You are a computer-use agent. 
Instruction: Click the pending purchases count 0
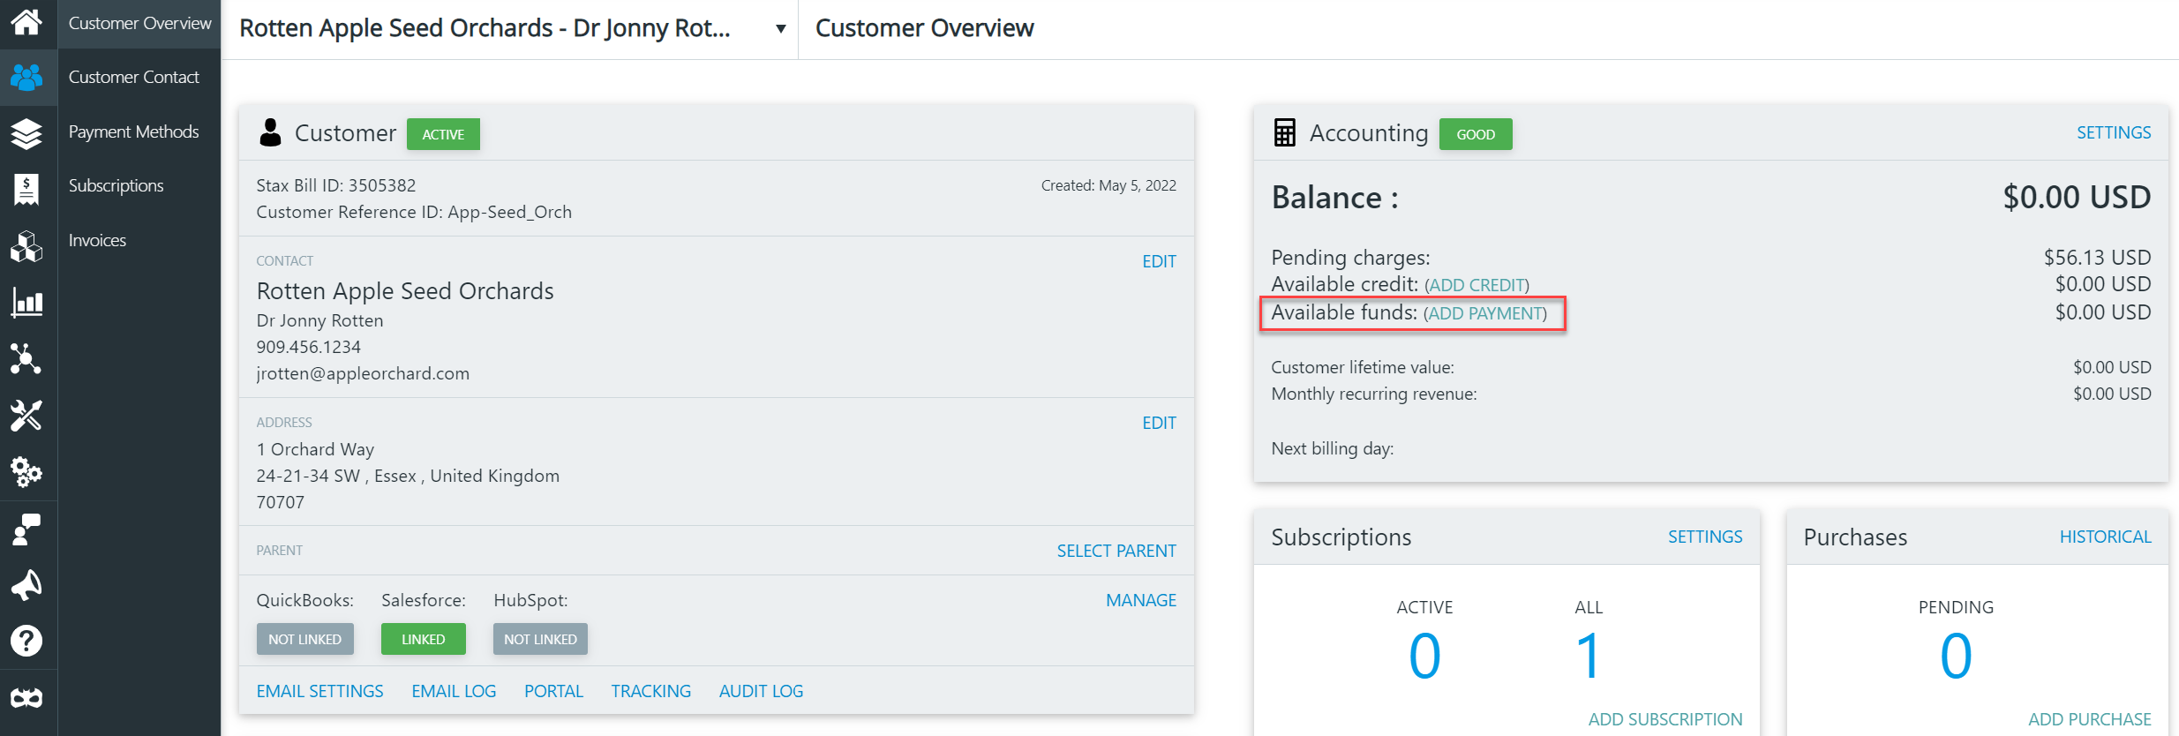[1956, 656]
